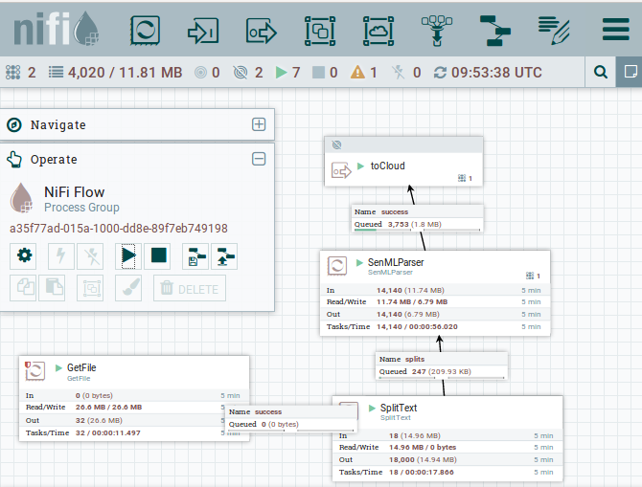This screenshot has height=487, width=642.
Task: Click the Group icon in Operate
Action: coord(90,288)
